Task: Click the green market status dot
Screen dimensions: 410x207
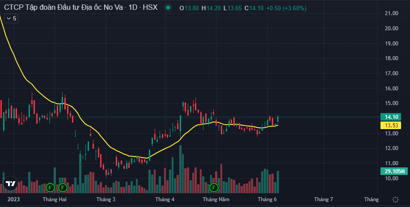Action: click(168, 8)
